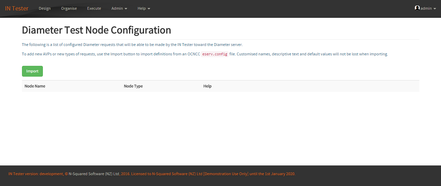Open the Execute section
441x186 pixels.
tap(94, 8)
